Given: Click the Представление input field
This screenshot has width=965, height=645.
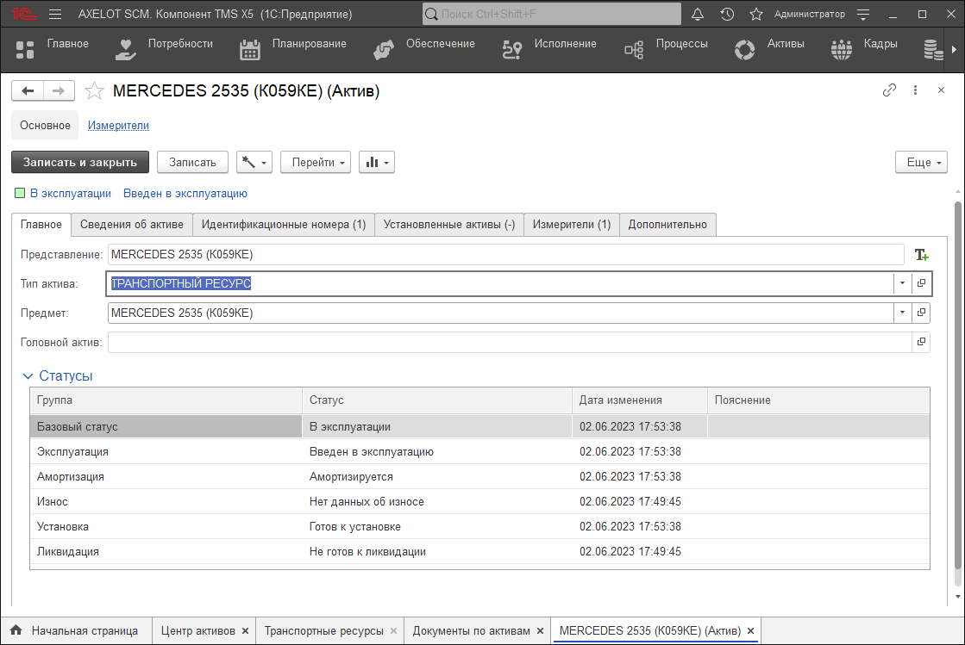Looking at the screenshot, I should point(506,254).
